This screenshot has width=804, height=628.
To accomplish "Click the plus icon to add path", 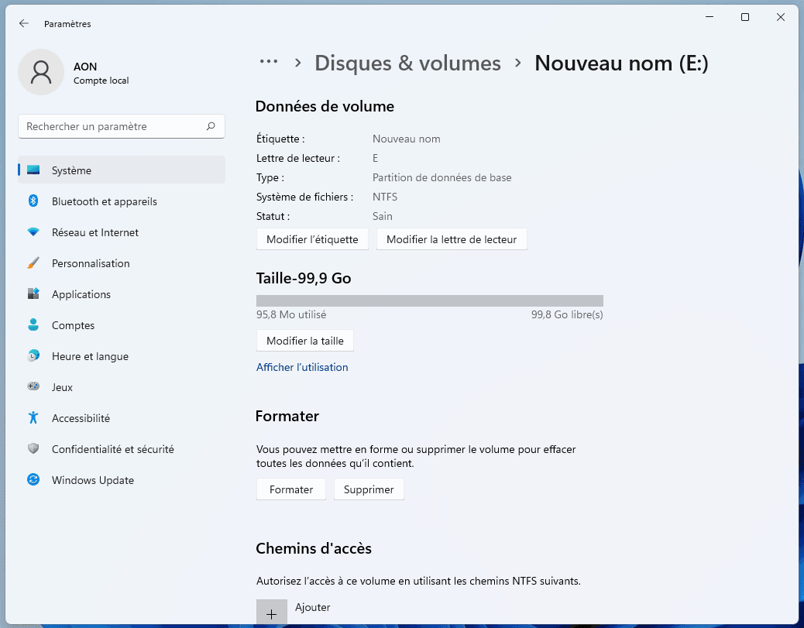I will tap(272, 613).
